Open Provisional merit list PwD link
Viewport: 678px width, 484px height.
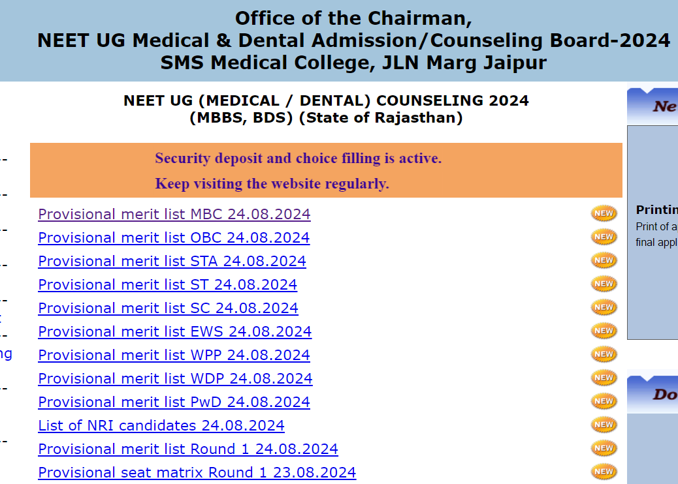[x=174, y=402]
